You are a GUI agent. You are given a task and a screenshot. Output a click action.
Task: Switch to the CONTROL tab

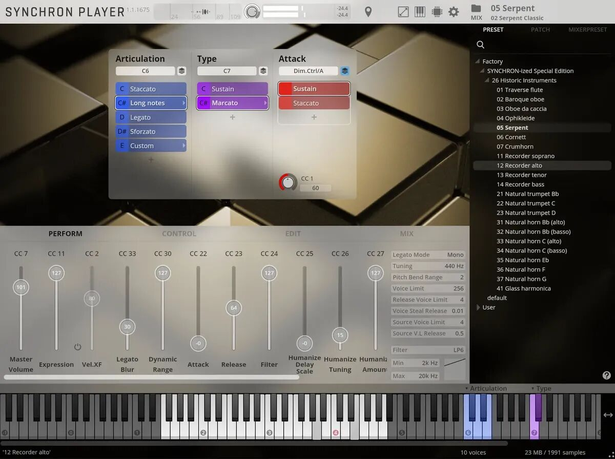click(x=179, y=234)
